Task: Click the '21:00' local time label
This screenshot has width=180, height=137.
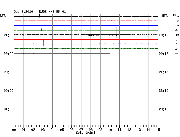Action: 9,35
